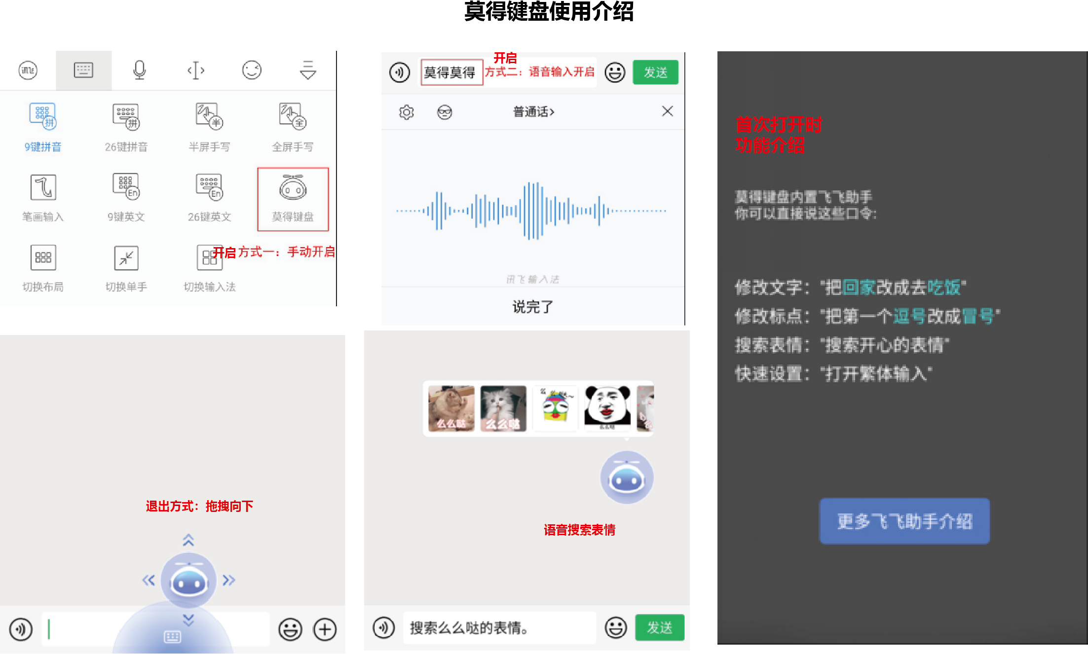Open voice input settings gear icon
The image size is (1088, 654).
point(407,112)
